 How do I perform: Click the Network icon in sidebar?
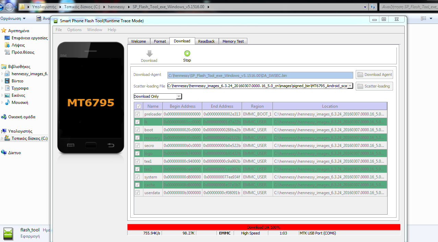4,152
